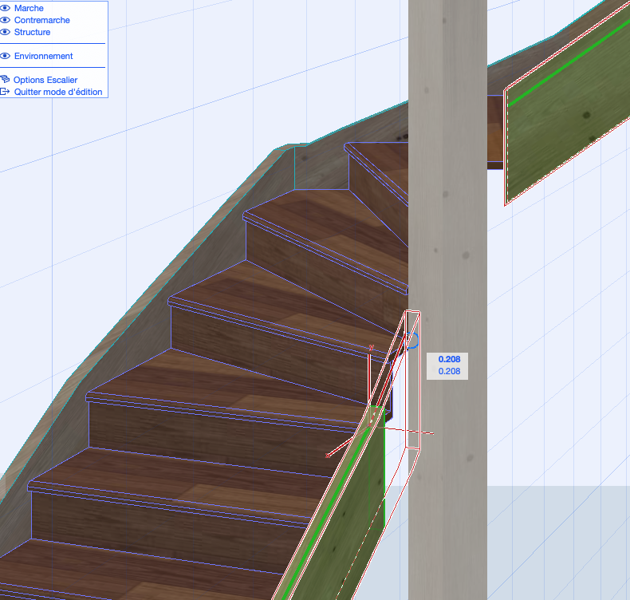630x600 pixels.
Task: Select the Marche label in edit panel
Action: (29, 8)
